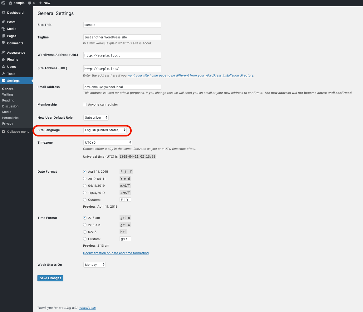Click New in the admin bar
Viewport: 363px width, 312px height.
click(x=47, y=3)
